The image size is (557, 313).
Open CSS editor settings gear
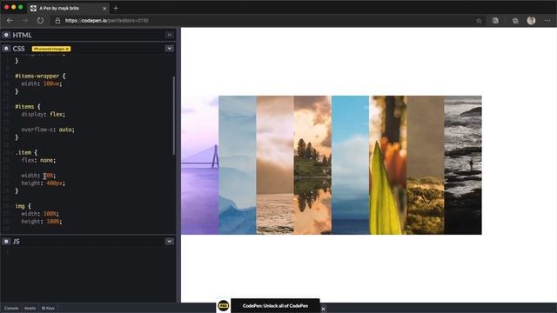(6, 49)
